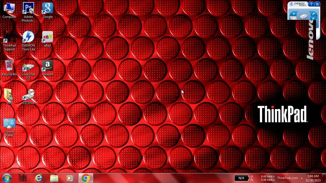This screenshot has width=326, height=183.
Task: Open Windows Explorer folder on taskbar
Action: [x=54, y=178]
